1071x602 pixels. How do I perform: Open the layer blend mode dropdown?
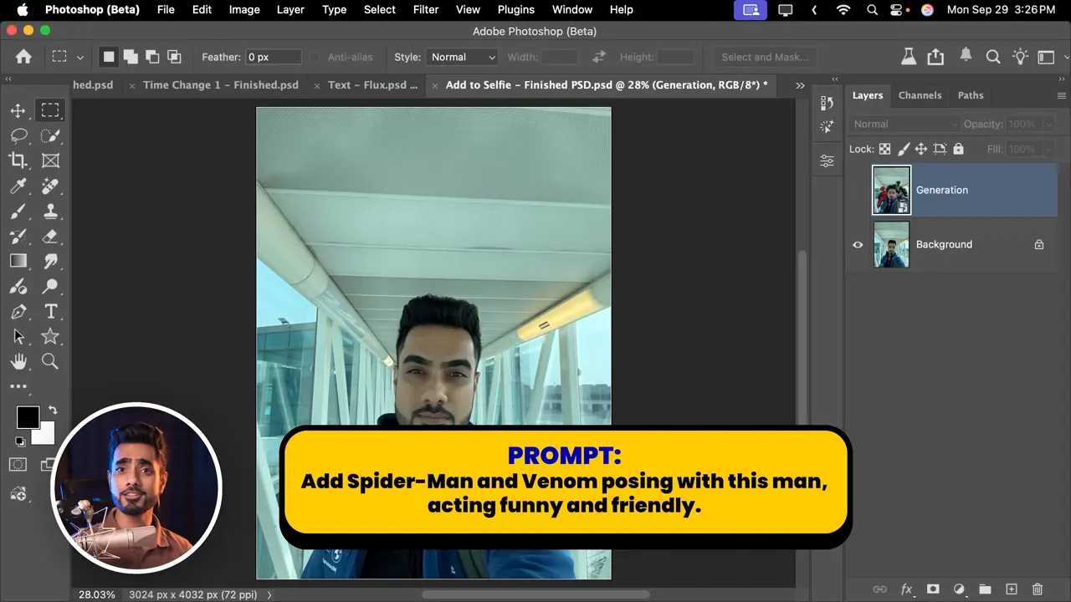(904, 124)
